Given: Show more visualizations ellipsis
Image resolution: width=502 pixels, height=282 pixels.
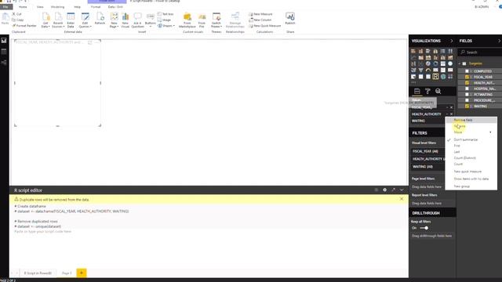Looking at the screenshot, I should (x=413, y=82).
